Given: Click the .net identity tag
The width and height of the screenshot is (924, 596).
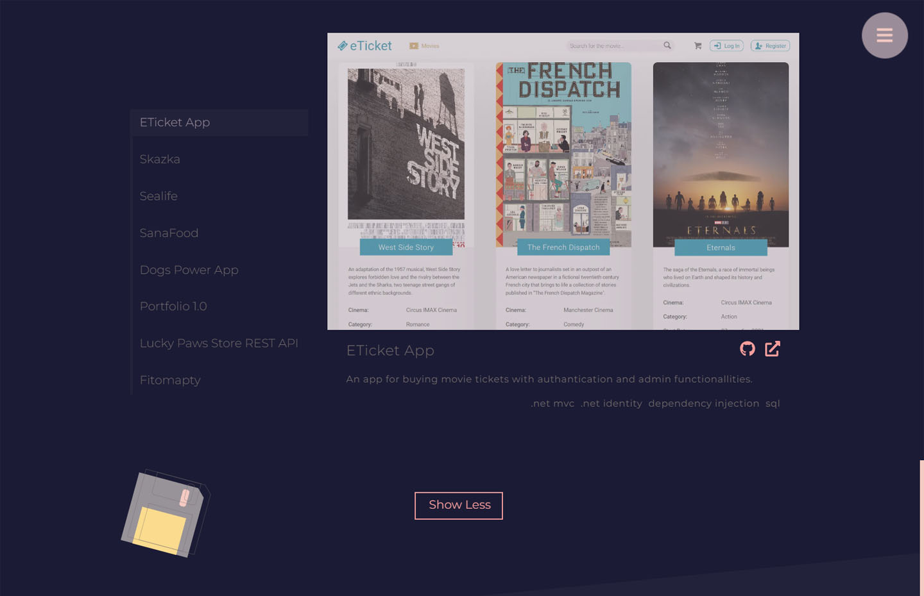Looking at the screenshot, I should click(612, 403).
